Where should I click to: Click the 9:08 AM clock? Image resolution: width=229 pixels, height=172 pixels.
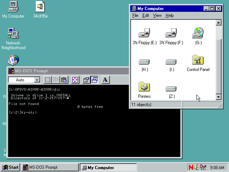(x=217, y=167)
